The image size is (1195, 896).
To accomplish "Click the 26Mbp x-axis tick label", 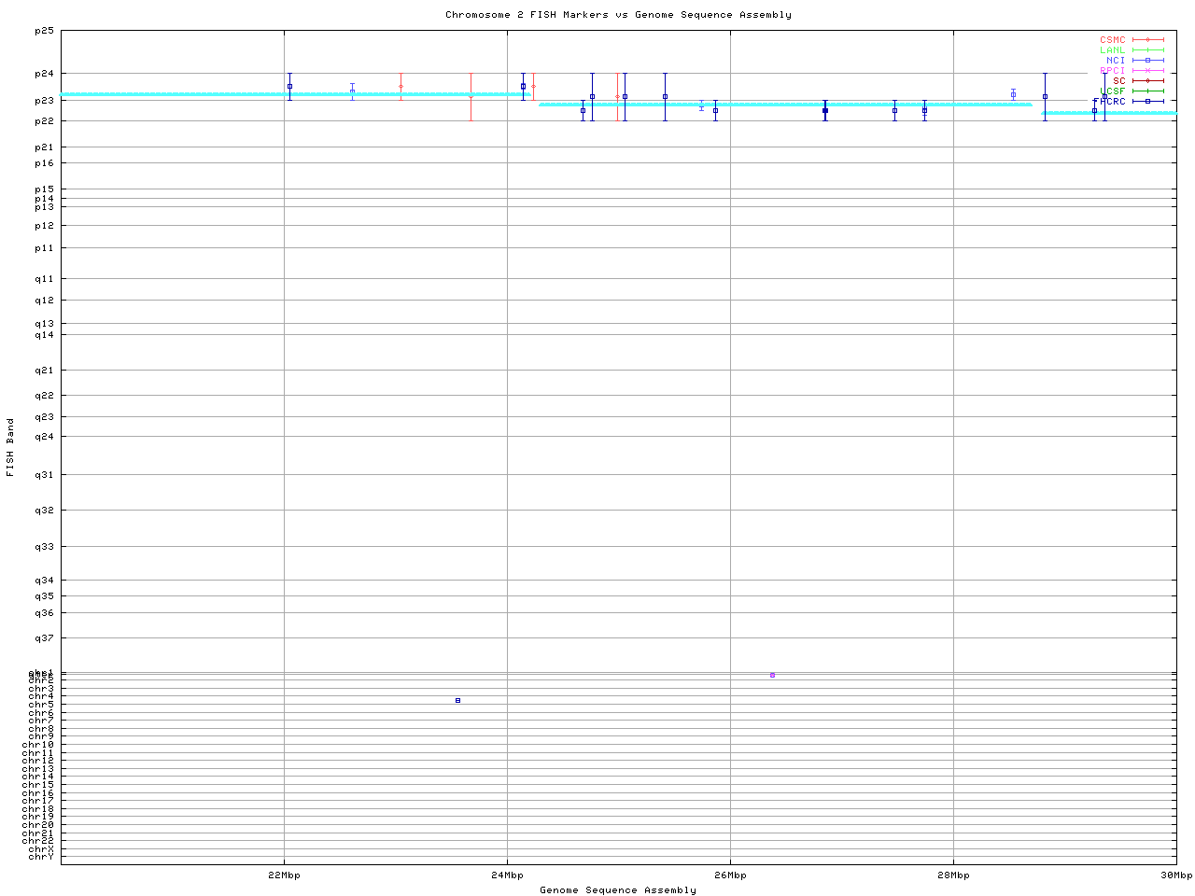I will (x=730, y=875).
